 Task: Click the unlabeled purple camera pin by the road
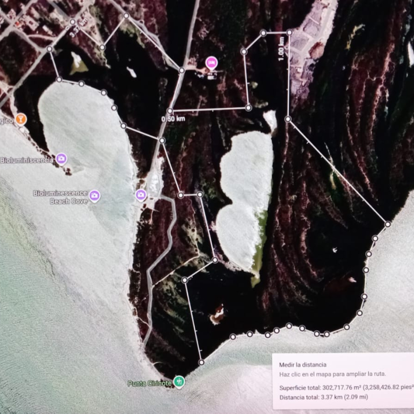coord(141,195)
